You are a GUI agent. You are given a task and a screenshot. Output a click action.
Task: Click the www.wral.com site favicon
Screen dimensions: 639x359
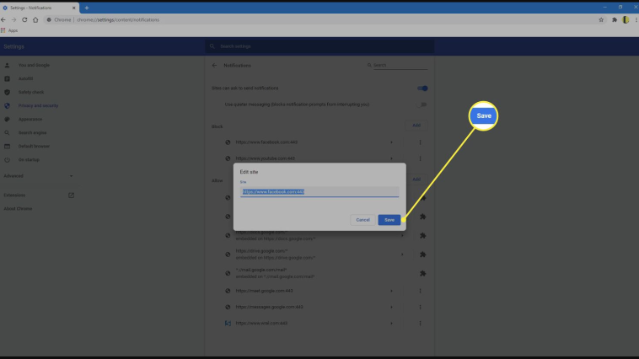[228, 323]
